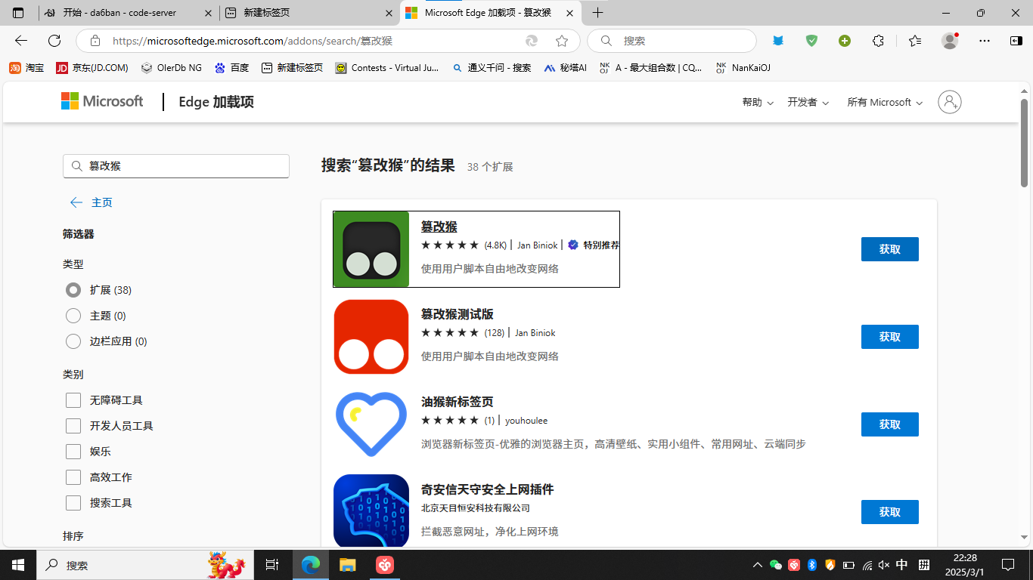View site information lock icon
The height and width of the screenshot is (580, 1033).
pos(95,41)
